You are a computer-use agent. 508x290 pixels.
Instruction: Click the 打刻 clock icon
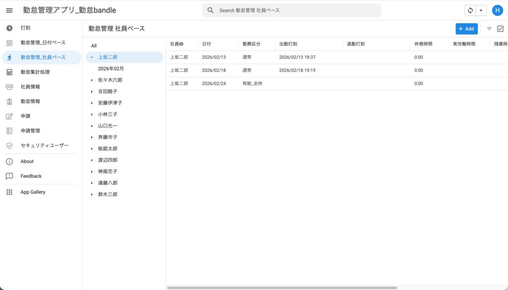pos(9,28)
